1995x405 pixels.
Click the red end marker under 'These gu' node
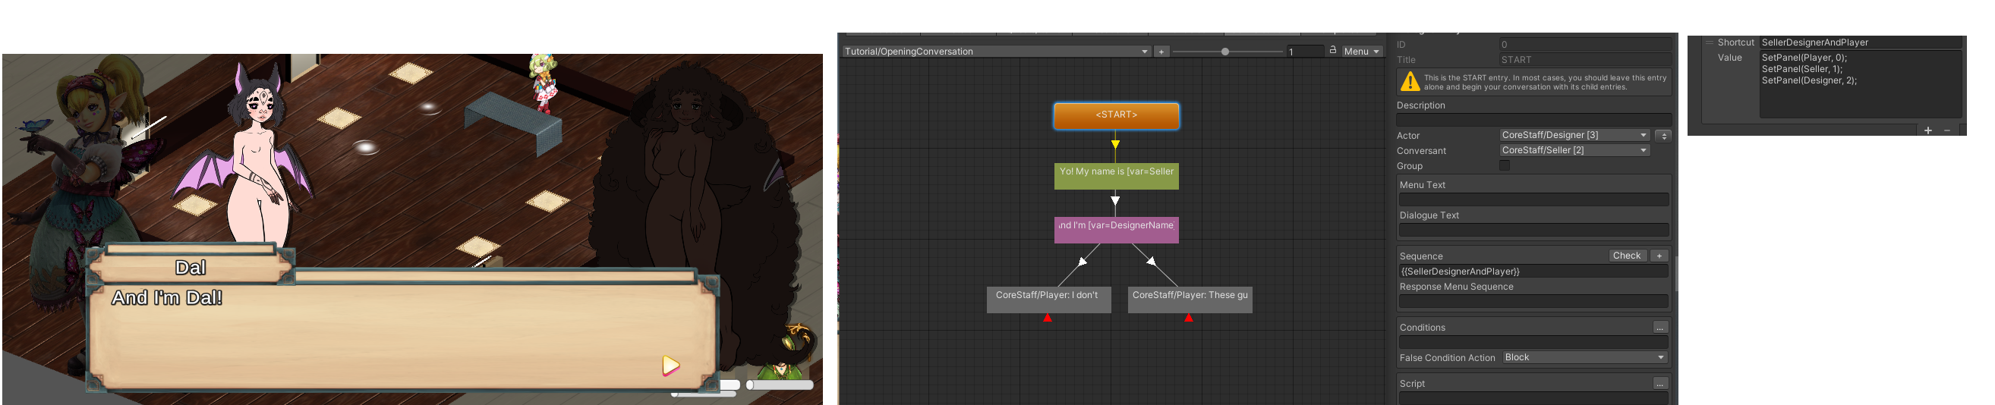point(1189,318)
